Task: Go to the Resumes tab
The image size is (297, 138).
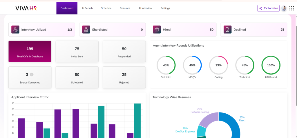Action: (x=125, y=8)
